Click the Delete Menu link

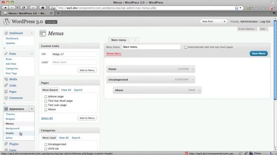pos(113,53)
